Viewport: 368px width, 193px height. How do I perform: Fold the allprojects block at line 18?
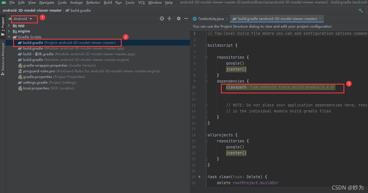(206, 135)
